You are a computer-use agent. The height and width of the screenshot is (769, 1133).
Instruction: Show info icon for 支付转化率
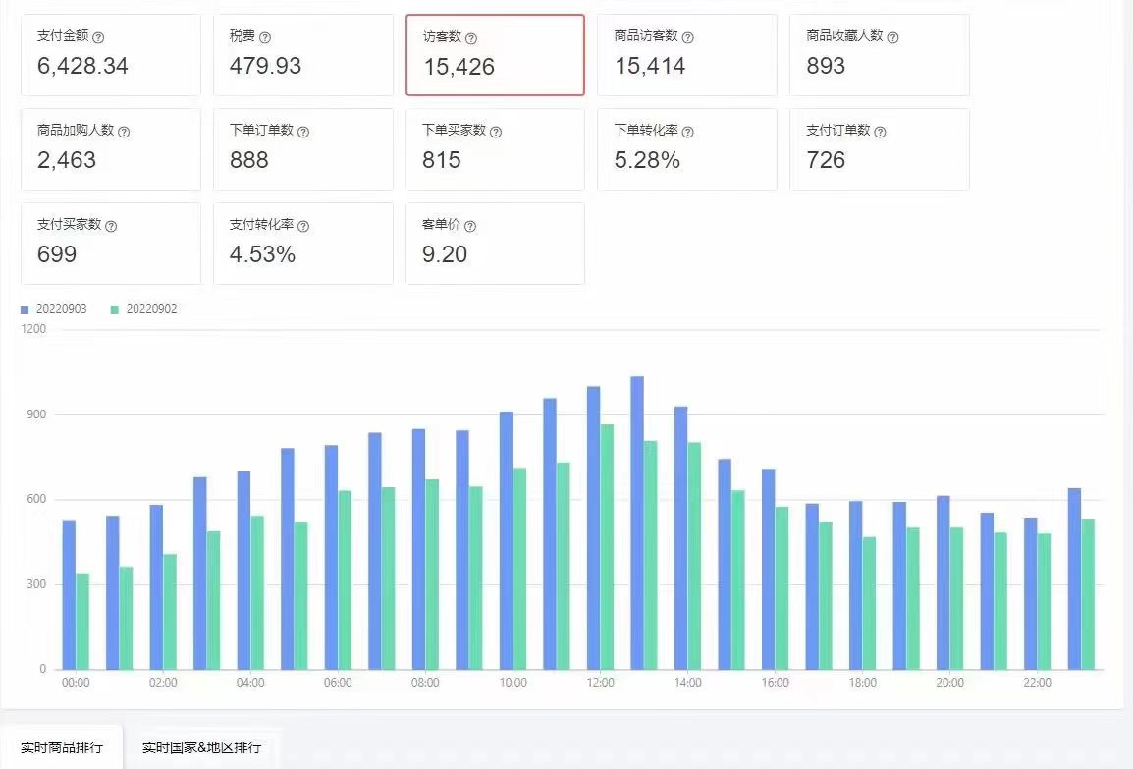point(303,226)
